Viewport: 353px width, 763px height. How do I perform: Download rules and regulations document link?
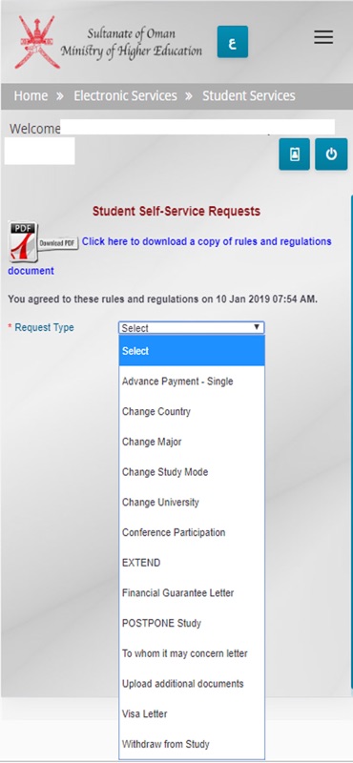206,241
